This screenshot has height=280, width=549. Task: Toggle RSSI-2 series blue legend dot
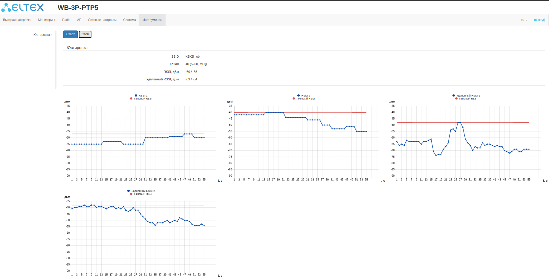(x=299, y=96)
